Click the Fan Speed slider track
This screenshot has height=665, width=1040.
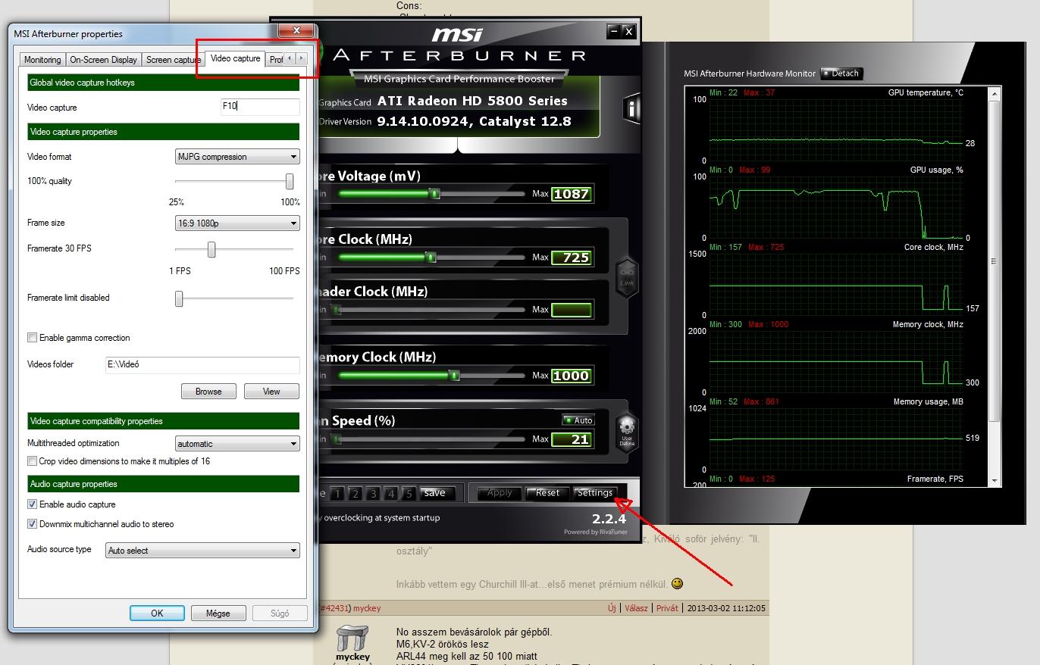click(x=431, y=439)
